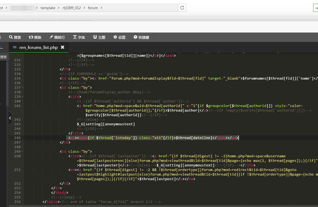Close the ren_forums_list.php tab
Screen dimensions: 318x207
[62, 47]
